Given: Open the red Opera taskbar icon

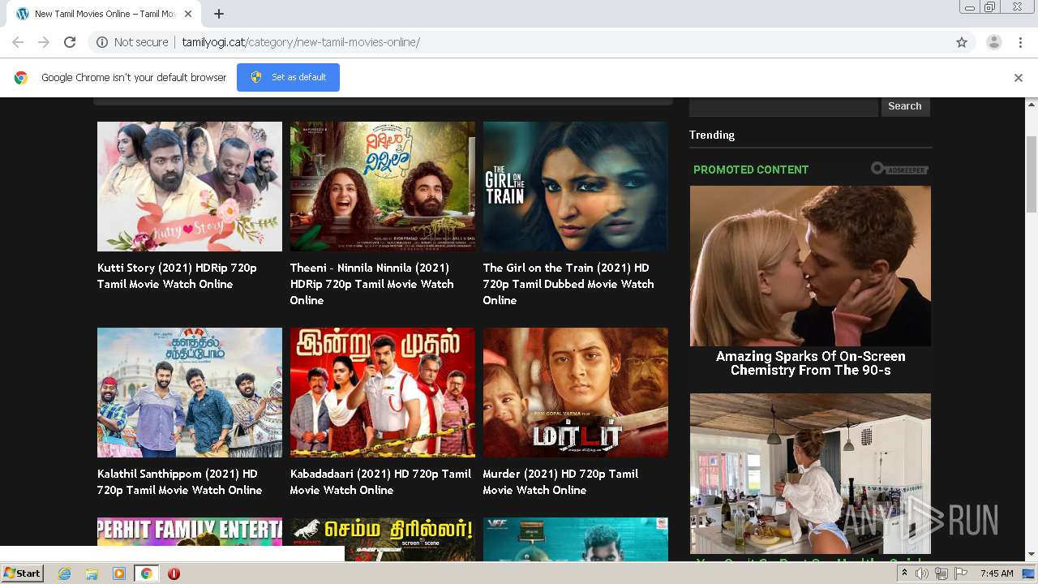Looking at the screenshot, I should point(174,573).
